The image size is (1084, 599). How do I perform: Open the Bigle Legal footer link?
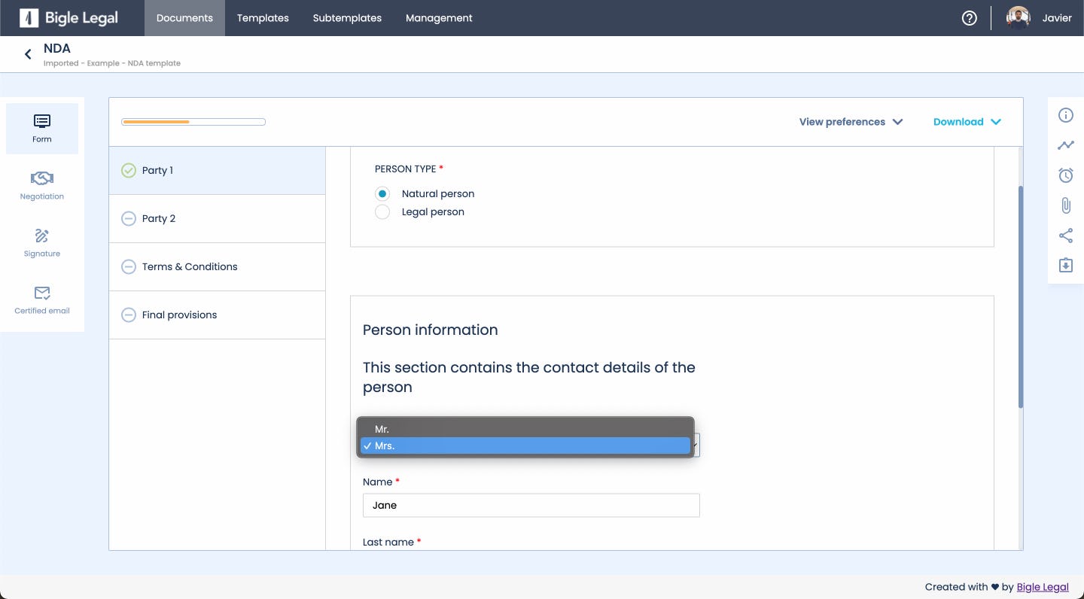tap(1043, 587)
